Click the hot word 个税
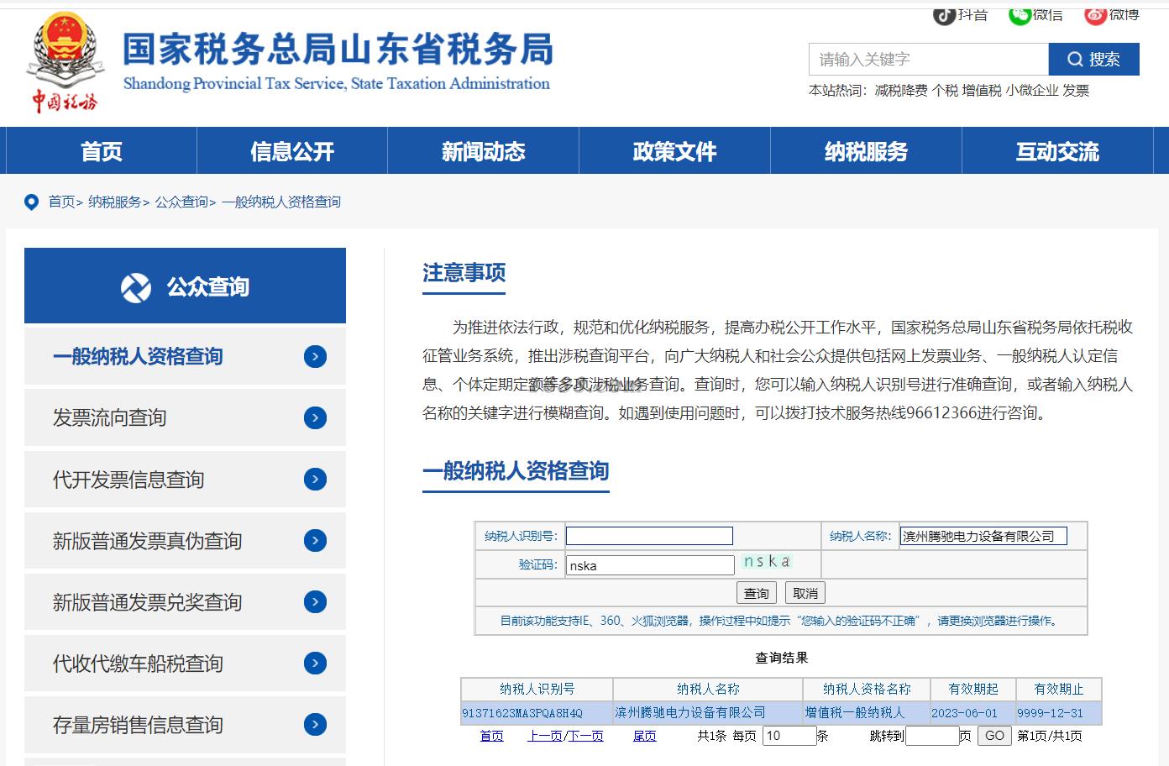The width and height of the screenshot is (1169, 766). 945,91
